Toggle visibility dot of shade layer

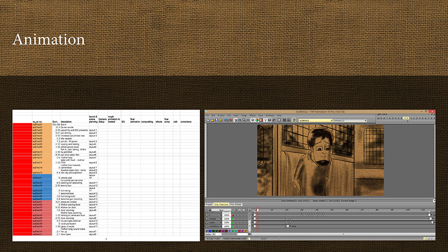[x=233, y=219]
